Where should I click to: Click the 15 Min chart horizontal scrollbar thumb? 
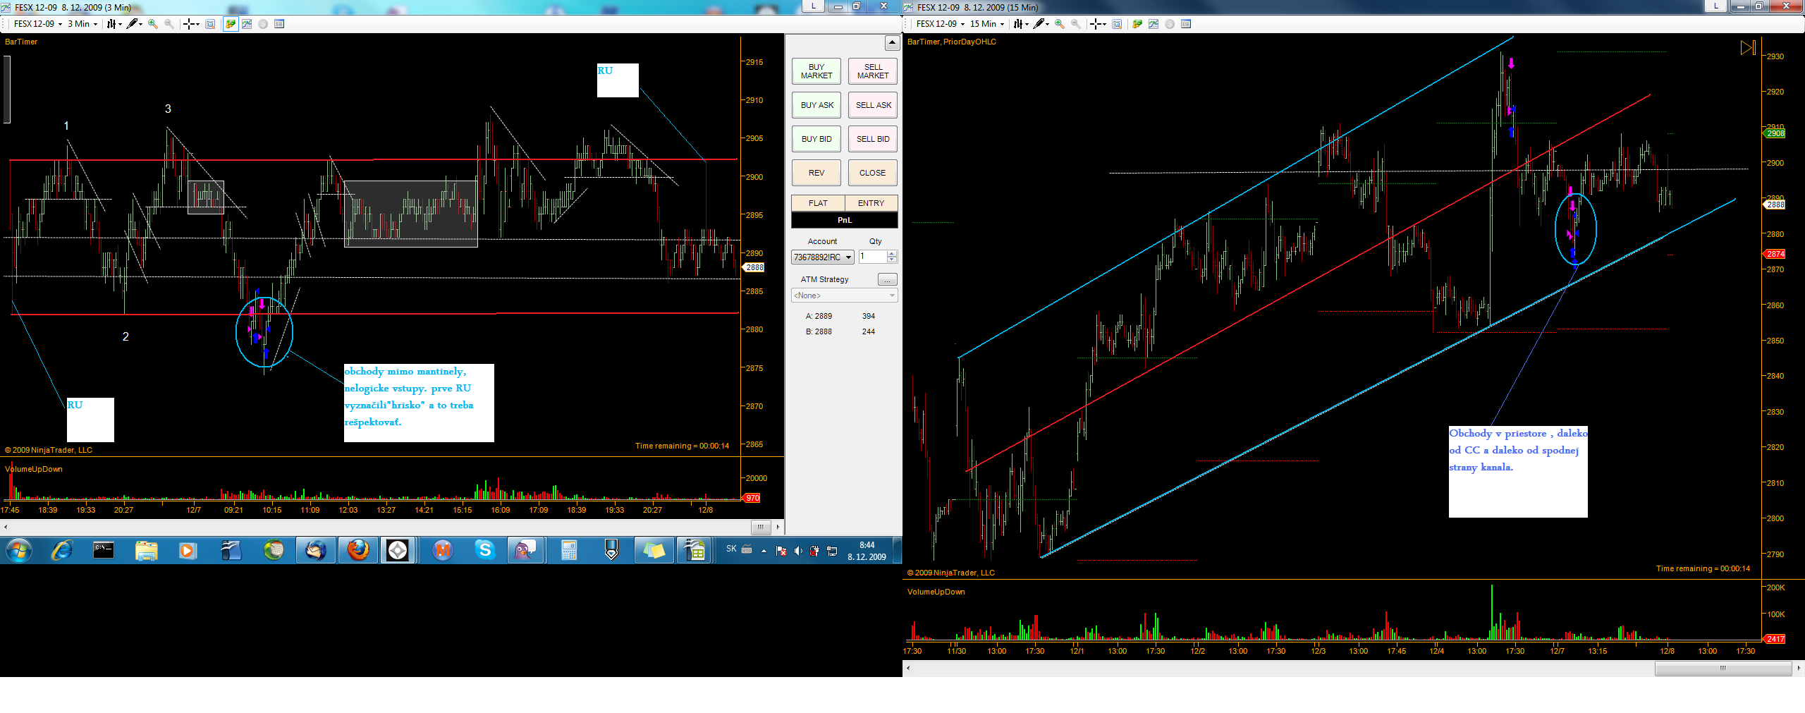(1723, 667)
